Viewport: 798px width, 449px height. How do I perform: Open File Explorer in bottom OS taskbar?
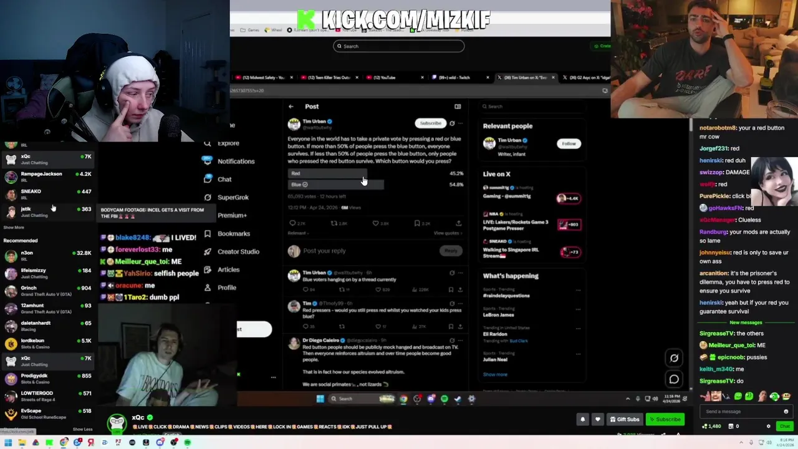coord(22,443)
